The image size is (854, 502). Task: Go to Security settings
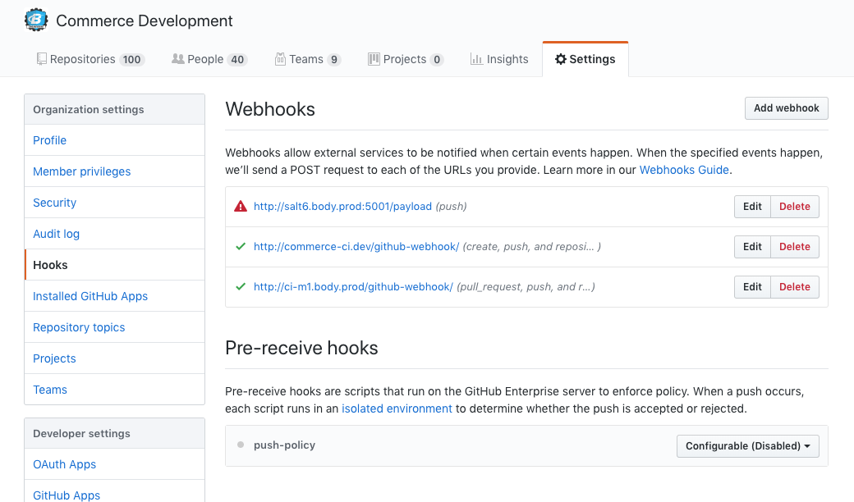pyautogui.click(x=114, y=203)
